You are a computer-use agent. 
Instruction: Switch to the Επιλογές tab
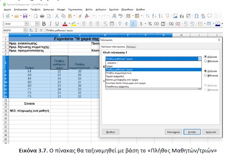131,47
